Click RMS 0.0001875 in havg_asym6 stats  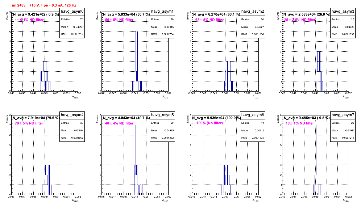coord(253,138)
